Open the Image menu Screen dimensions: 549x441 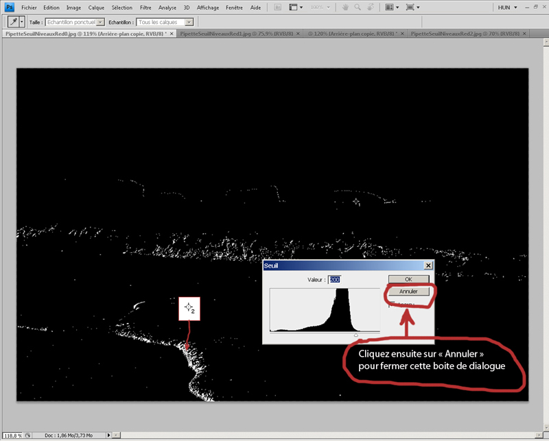click(x=73, y=8)
